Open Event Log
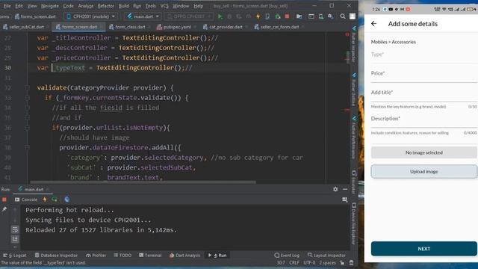The width and height of the screenshot is (478, 269). click(287, 256)
